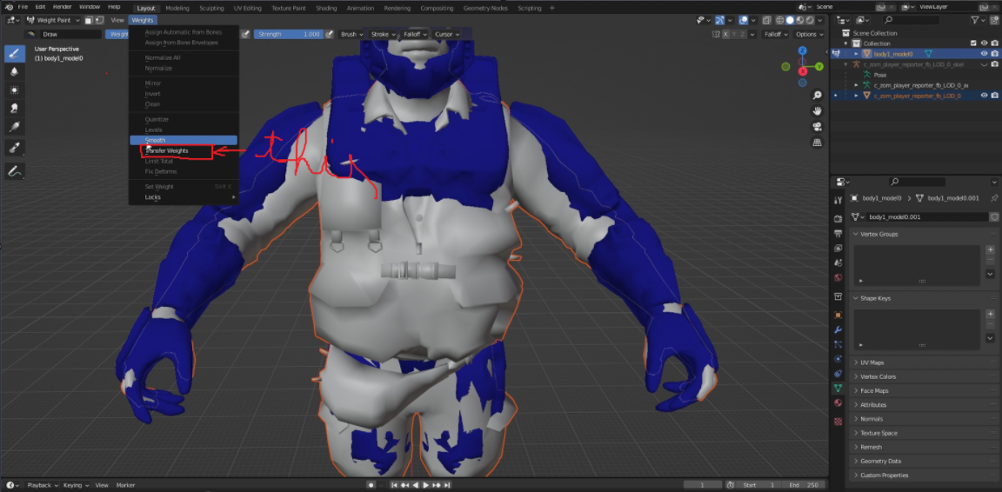Screen dimensions: 1002x492
Task: Select the Smear brush tool
Action: 15,109
